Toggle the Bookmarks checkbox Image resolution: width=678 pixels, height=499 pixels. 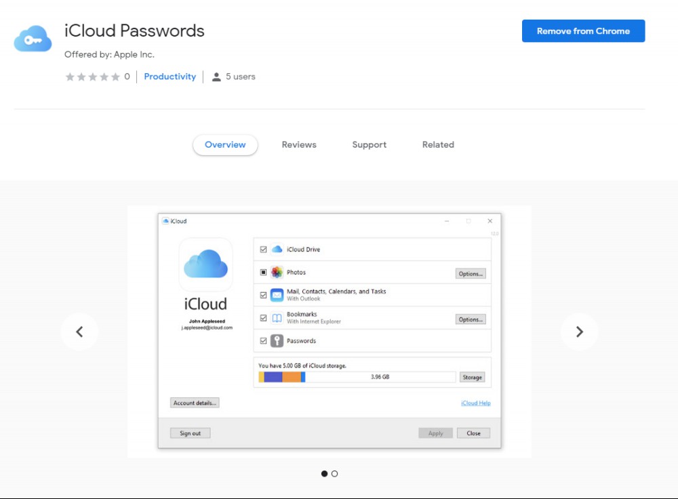point(263,318)
